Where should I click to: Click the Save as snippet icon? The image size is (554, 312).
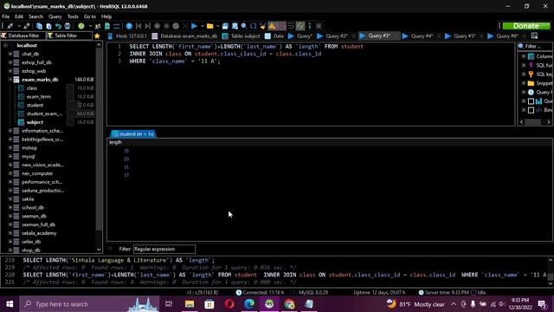pos(235,26)
